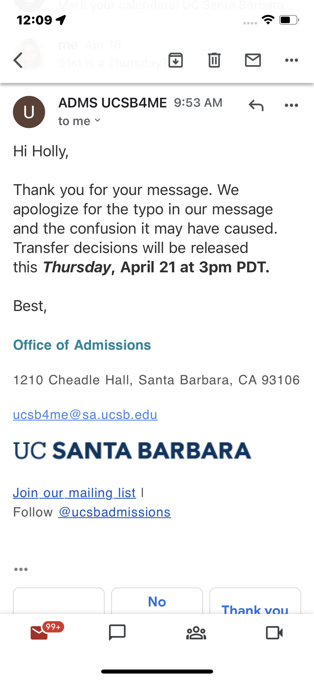Follow the "Join our mailing list" link
The height and width of the screenshot is (680, 314).
pyautogui.click(x=74, y=493)
